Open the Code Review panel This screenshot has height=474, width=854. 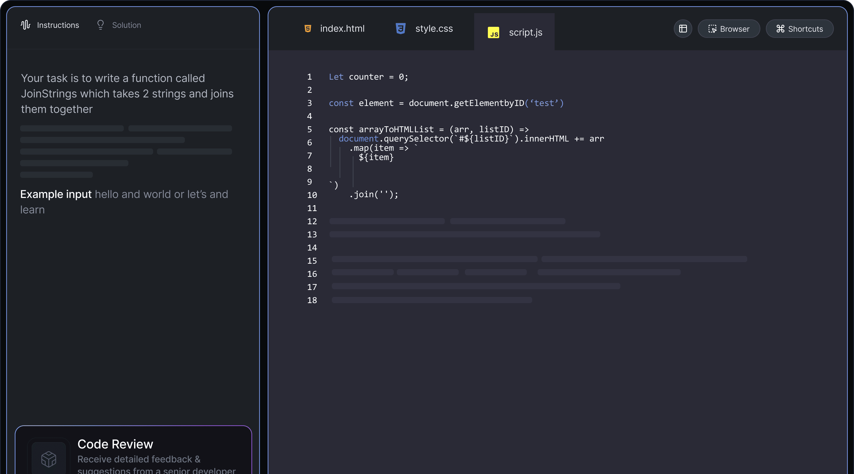(133, 450)
